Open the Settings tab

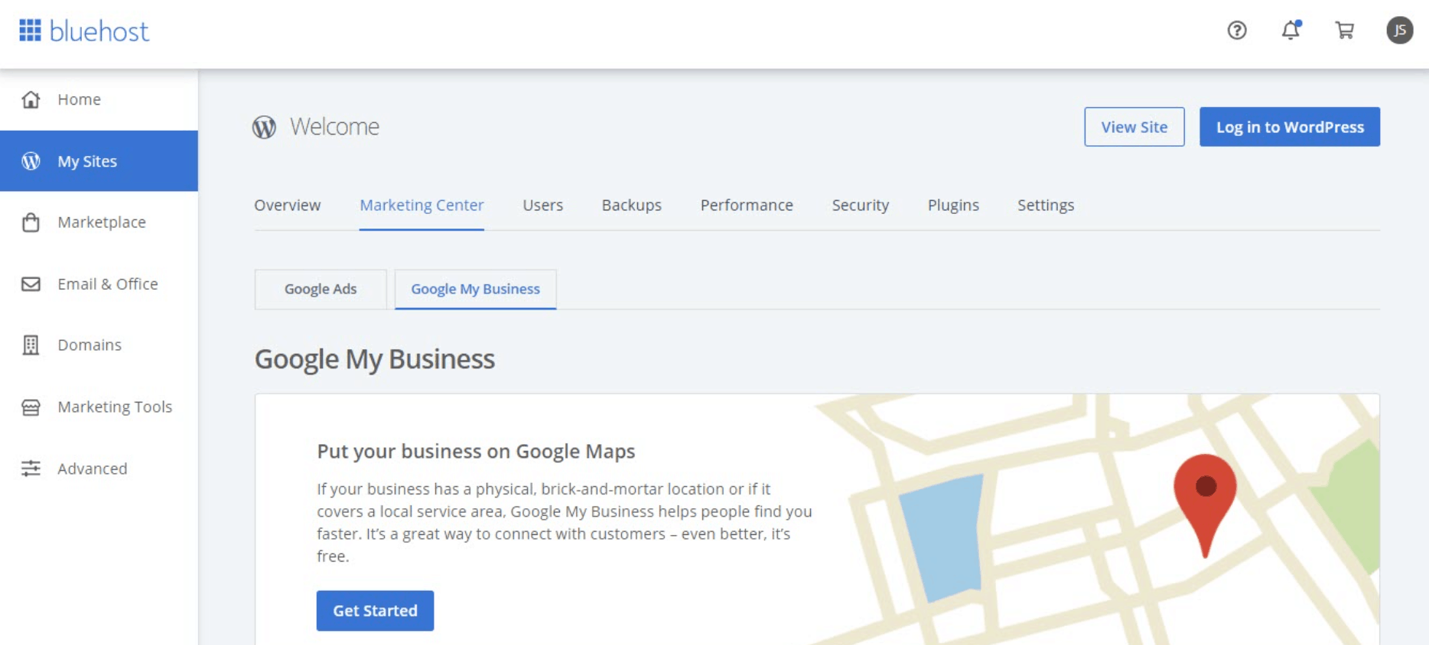[1046, 205]
